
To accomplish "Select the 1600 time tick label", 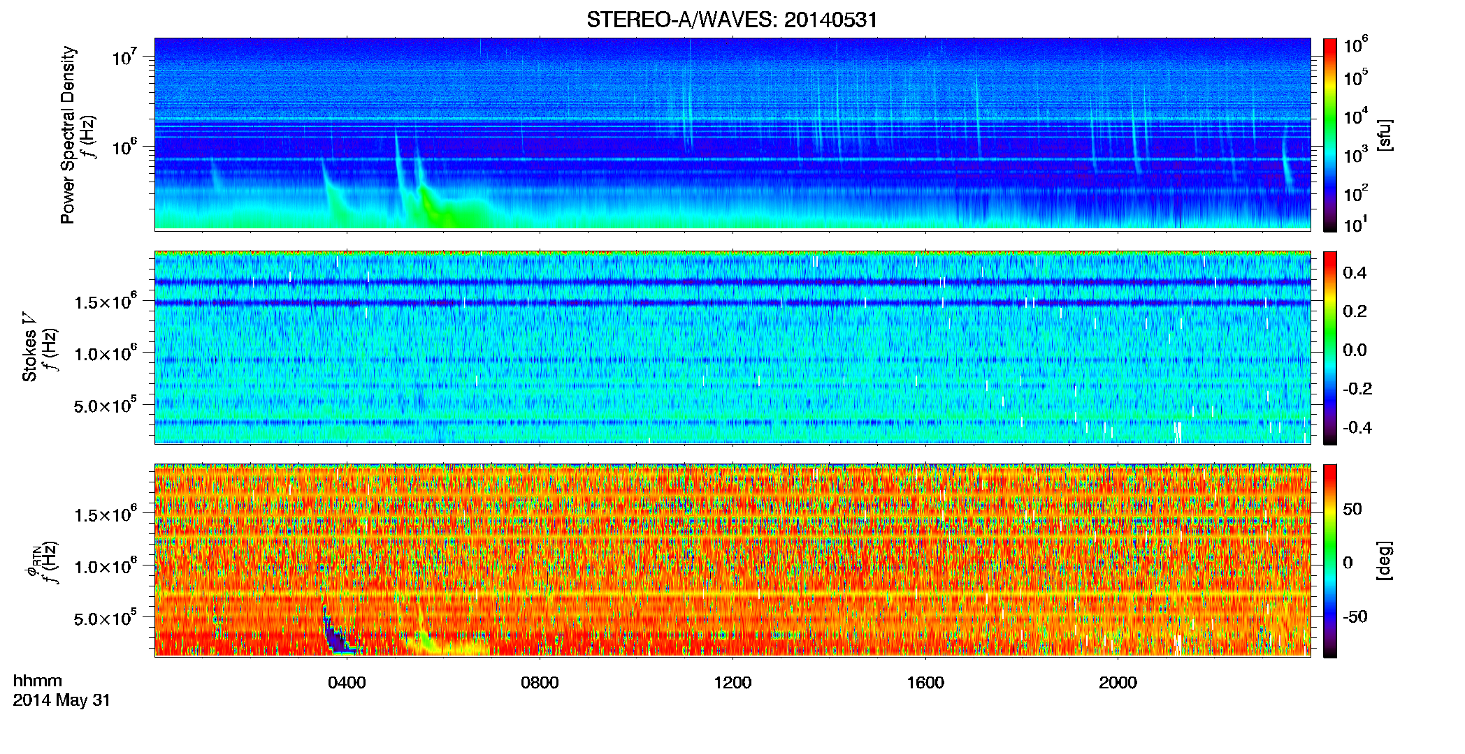I will [925, 682].
